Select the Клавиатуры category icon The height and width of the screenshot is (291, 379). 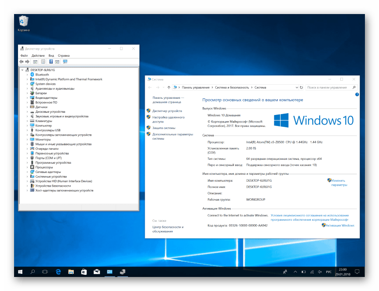pos(32,121)
